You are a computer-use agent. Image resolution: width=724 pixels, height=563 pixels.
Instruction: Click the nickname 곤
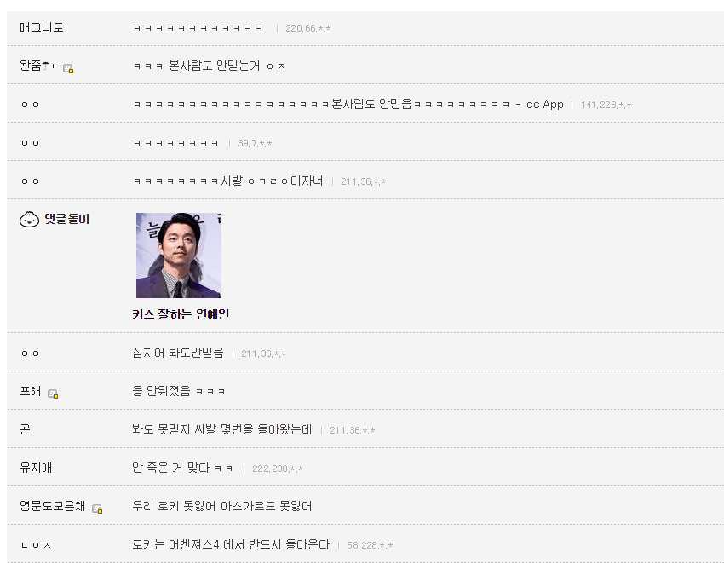[x=25, y=429]
